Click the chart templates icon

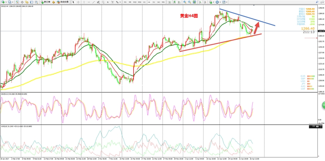224,2
